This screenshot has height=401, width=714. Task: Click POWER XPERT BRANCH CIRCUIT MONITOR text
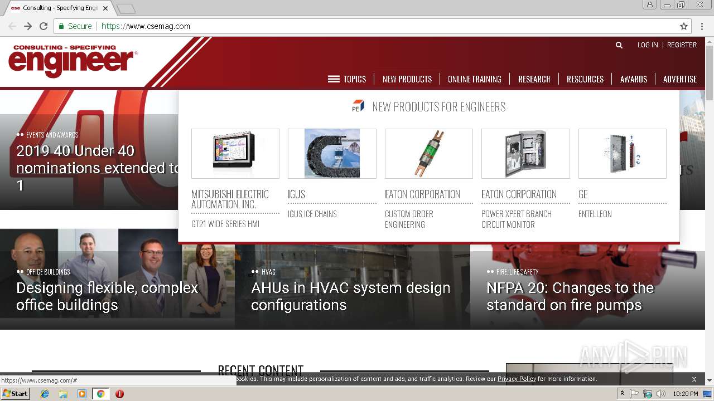coord(517,219)
